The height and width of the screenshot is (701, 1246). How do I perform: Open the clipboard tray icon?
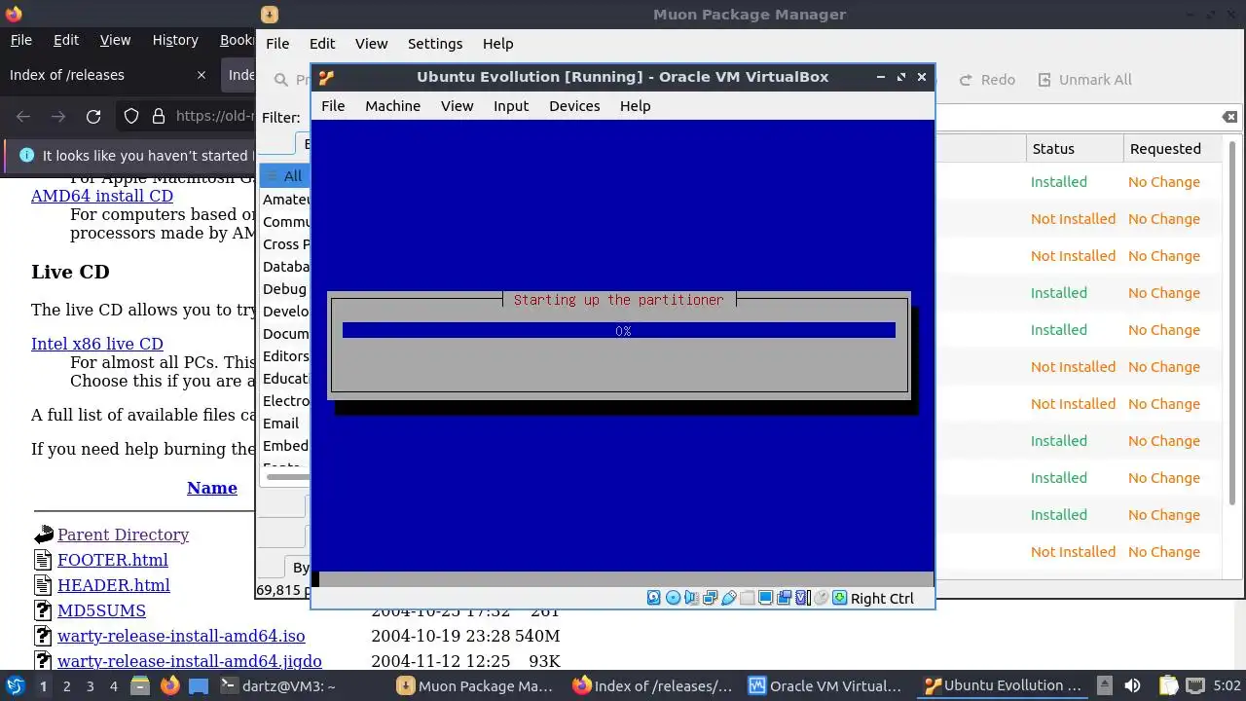pos(1168,685)
